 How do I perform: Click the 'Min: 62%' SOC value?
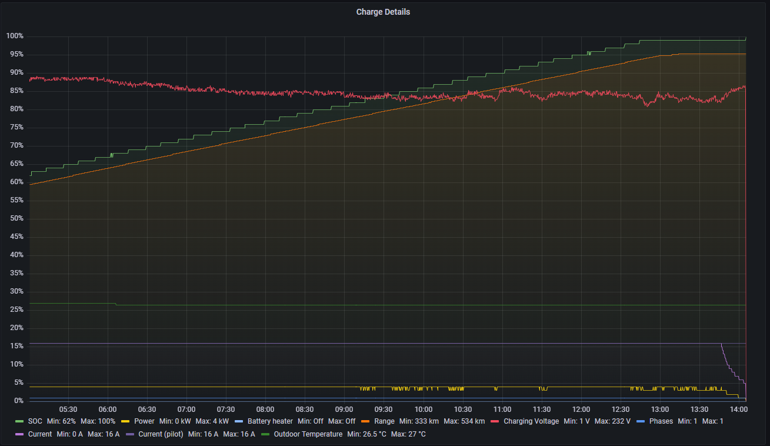click(x=61, y=421)
